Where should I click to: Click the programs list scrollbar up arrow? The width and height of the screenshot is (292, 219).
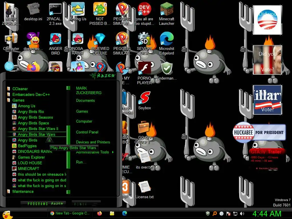(68, 88)
